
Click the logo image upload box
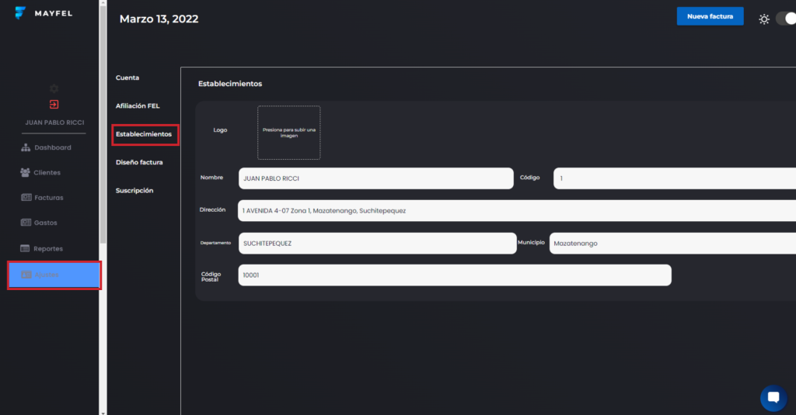click(x=289, y=133)
